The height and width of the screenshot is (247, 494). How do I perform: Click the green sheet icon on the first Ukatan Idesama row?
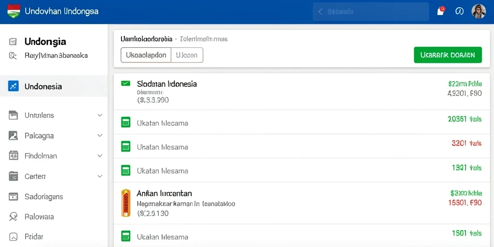[126, 122]
